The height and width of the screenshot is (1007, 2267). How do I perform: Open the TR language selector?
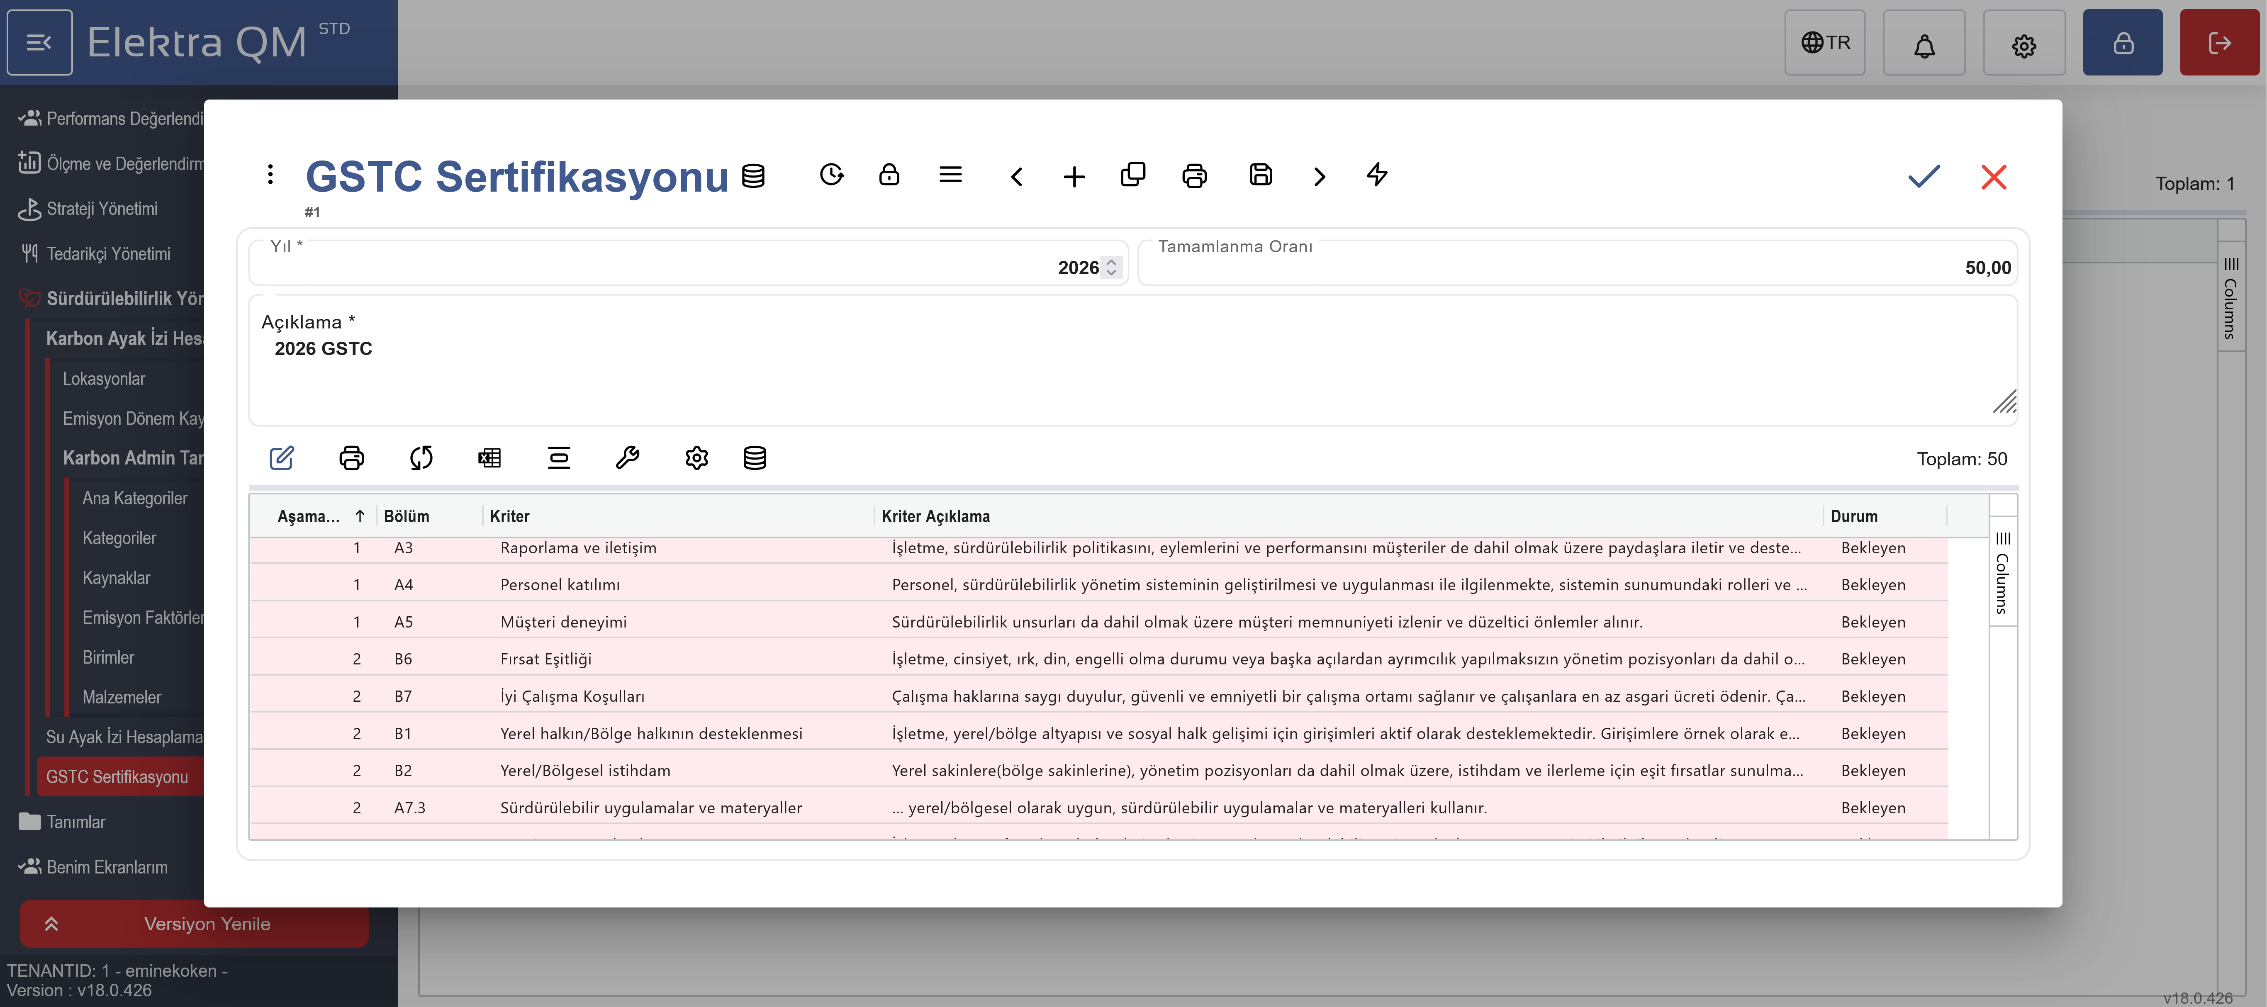pos(1824,42)
